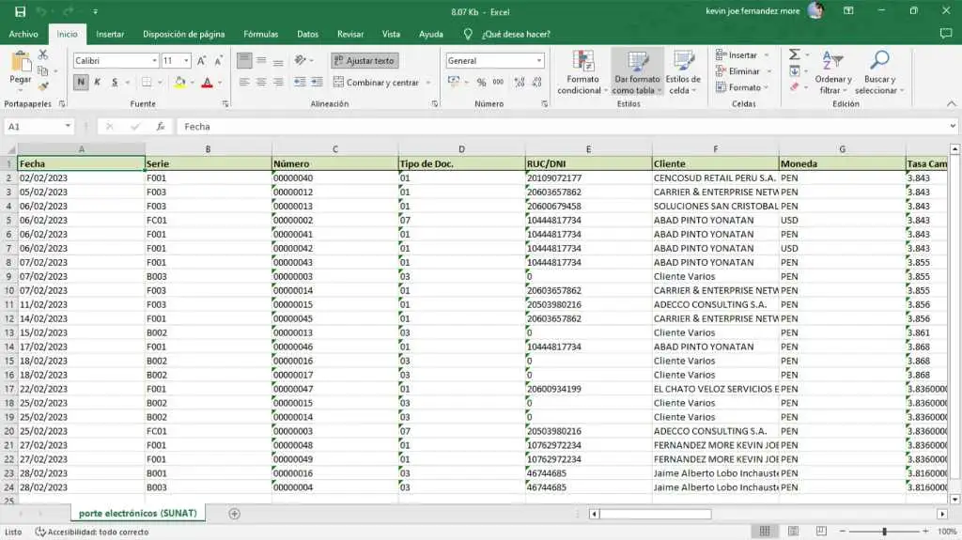This screenshot has width=962, height=540.
Task: Open the Calibri font name dropdown
Action: (x=153, y=60)
